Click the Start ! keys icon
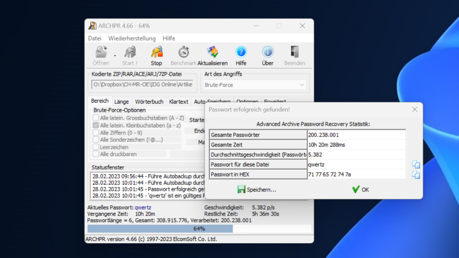This screenshot has height=258, width=459. tap(130, 52)
